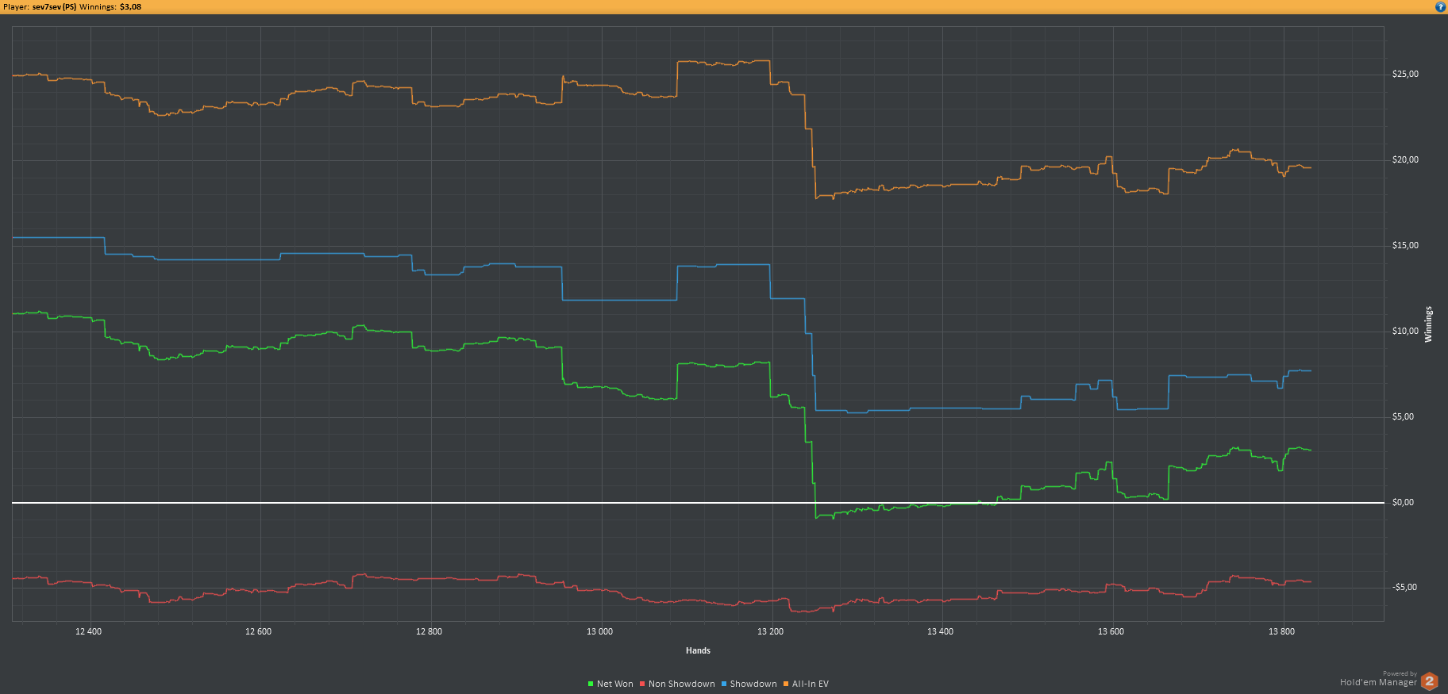
Task: Select the 13 800 hands axis label
Action: (1281, 631)
